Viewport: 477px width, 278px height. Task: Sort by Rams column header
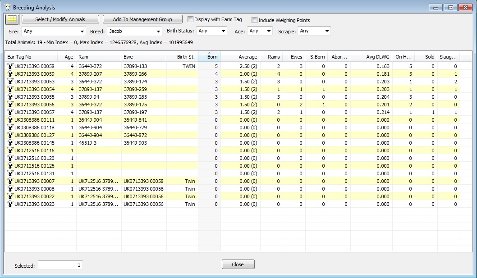271,57
